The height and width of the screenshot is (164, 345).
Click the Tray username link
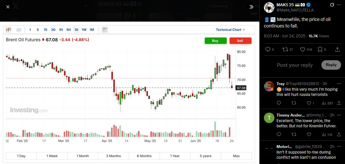281,84
